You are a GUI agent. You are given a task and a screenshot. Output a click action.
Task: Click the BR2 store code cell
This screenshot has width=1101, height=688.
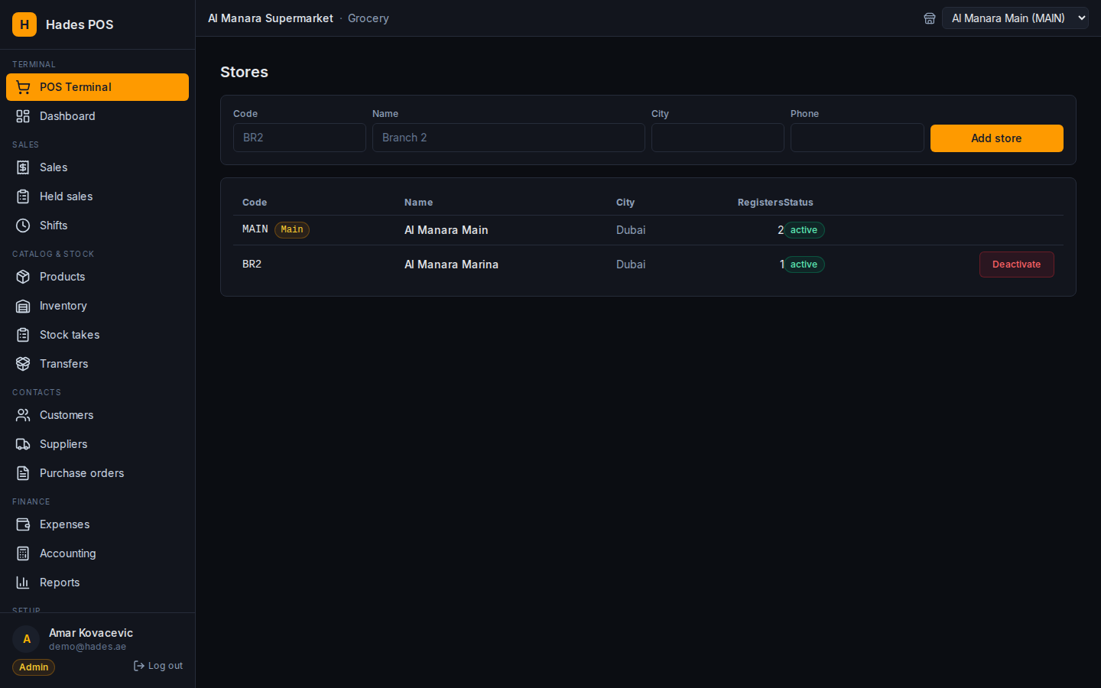point(252,264)
